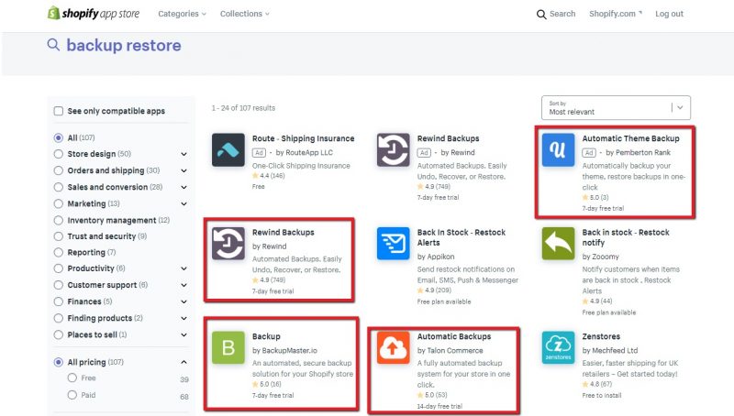Open the Collections menu
Screen dimensions: 734x416
pos(245,14)
